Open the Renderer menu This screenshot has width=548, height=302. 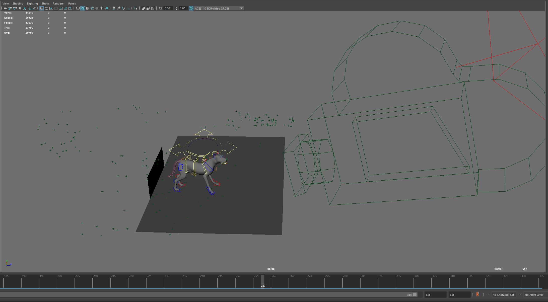pyautogui.click(x=58, y=4)
